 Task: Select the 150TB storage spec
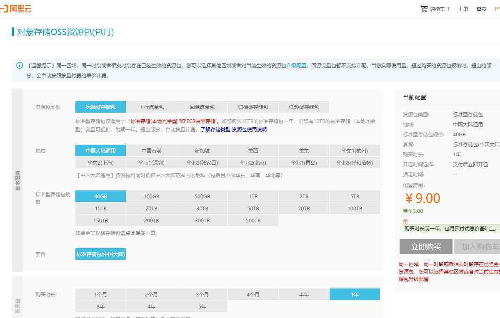[x=100, y=220]
